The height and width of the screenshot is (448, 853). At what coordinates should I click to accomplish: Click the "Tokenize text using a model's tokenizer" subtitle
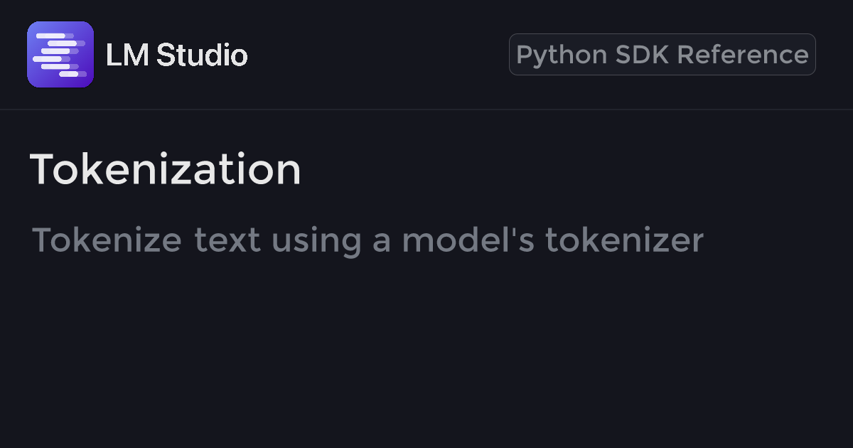368,240
